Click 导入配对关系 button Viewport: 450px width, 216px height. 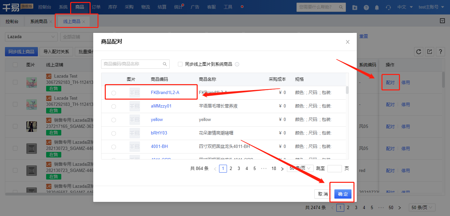pyautogui.click(x=56, y=52)
